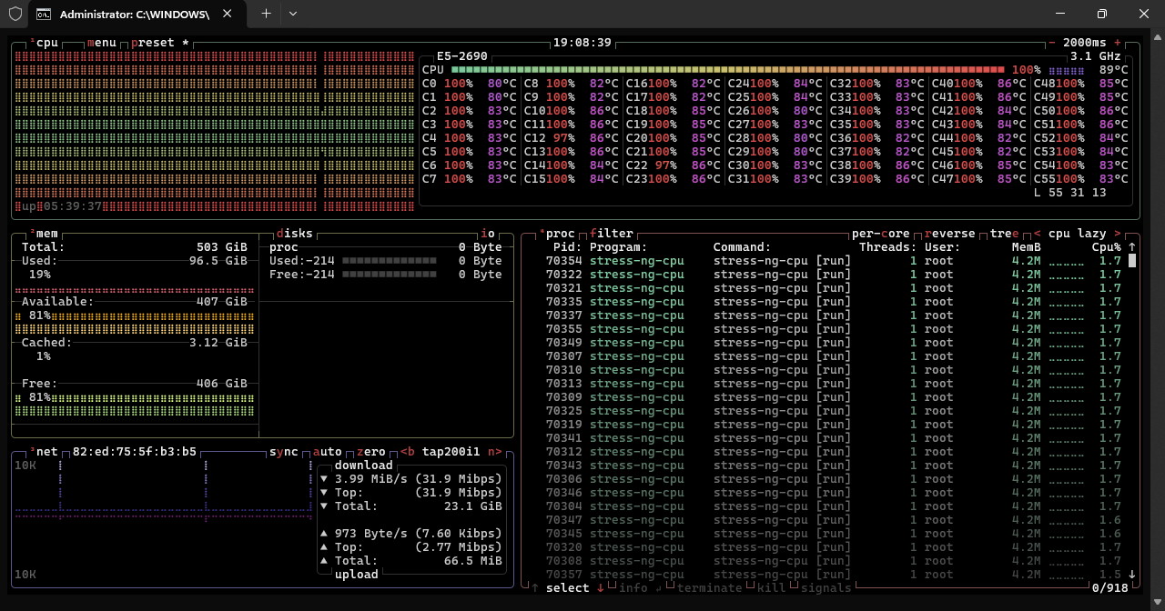Click the Threads: column header

coord(888,247)
